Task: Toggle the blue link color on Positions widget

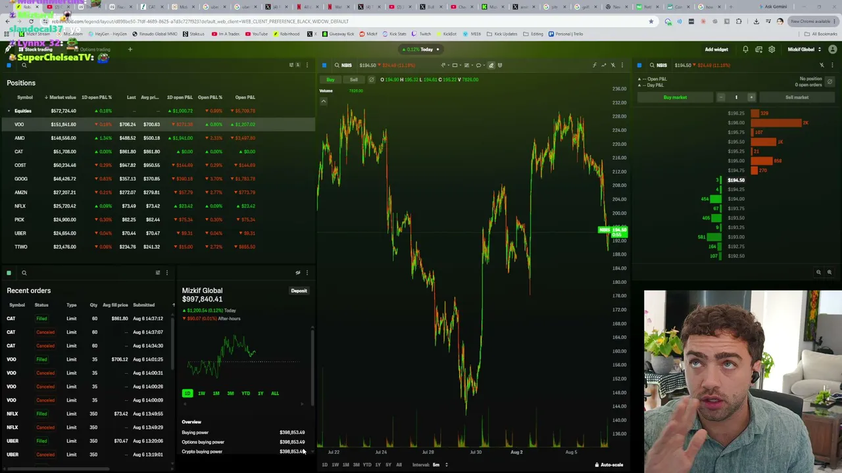Action: [x=9, y=65]
